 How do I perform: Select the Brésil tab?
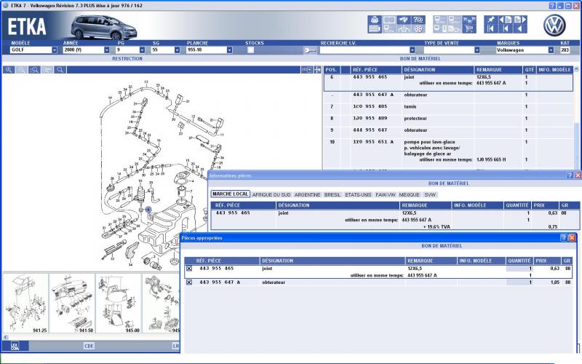[332, 194]
